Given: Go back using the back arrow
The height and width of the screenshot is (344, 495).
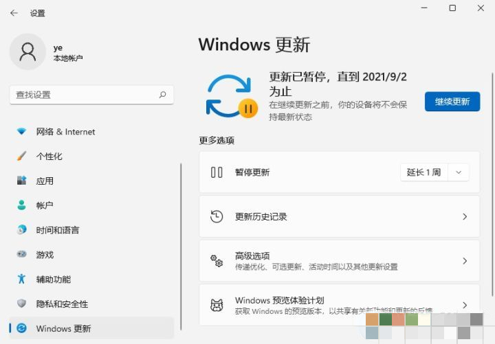Looking at the screenshot, I should 14,13.
